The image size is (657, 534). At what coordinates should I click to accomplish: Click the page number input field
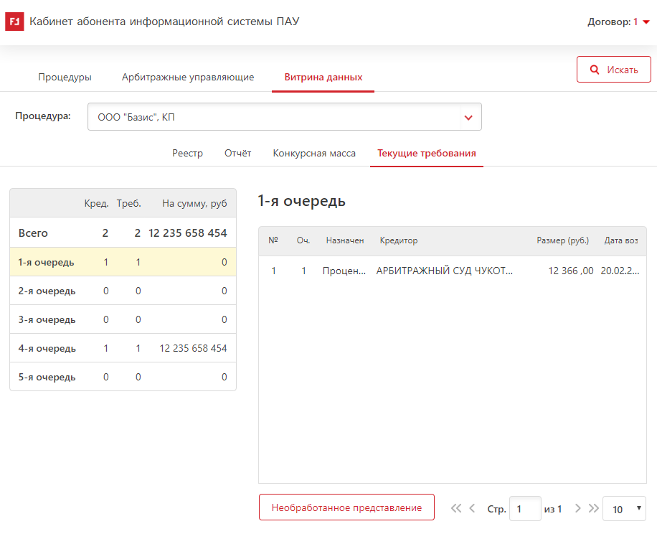(524, 509)
